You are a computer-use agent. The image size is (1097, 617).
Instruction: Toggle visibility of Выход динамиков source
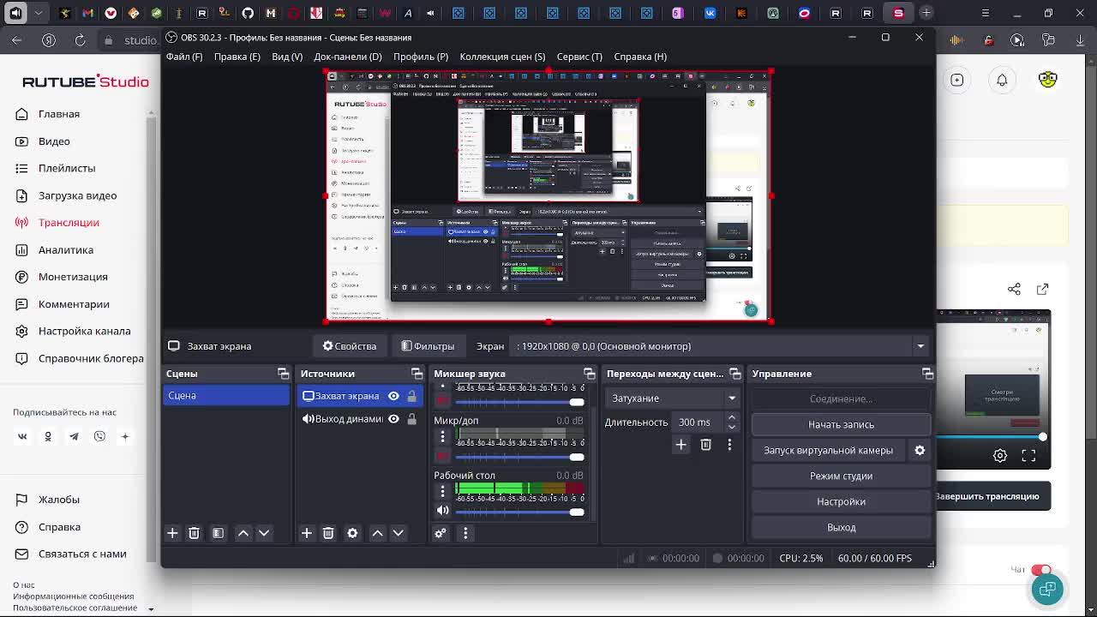[393, 419]
